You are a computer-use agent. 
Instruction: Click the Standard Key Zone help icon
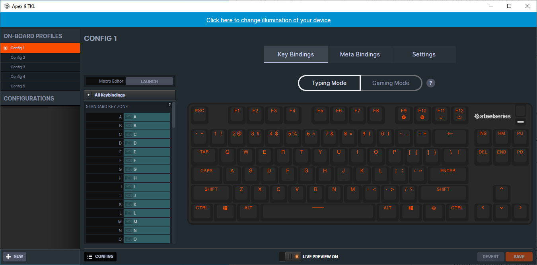[170, 105]
